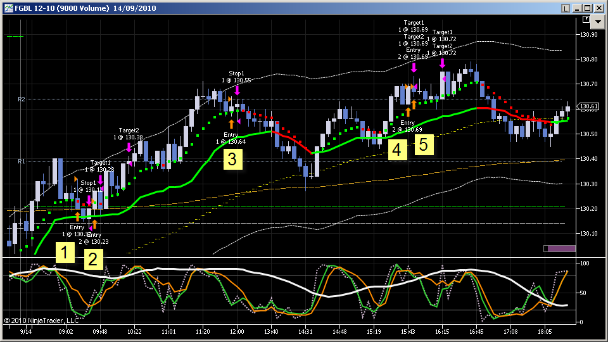The height and width of the screenshot is (342, 608).
Task: Open the dropdown arrow above the price scale
Action: pos(598,22)
